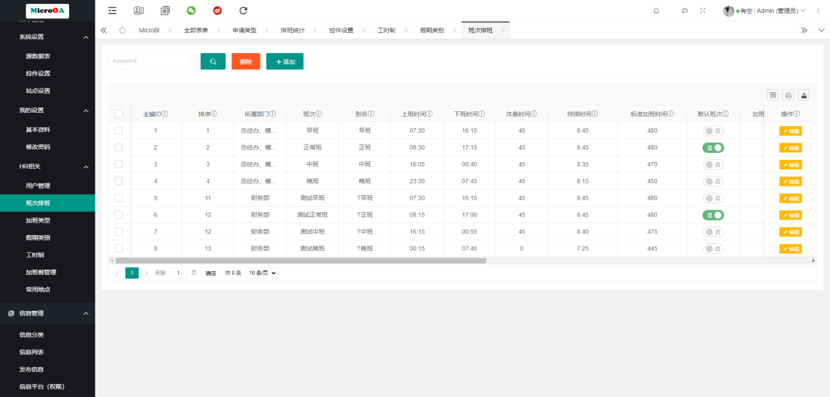Turn off default shift for 正常班 row
Image resolution: width=830 pixels, height=397 pixels.
tap(713, 147)
